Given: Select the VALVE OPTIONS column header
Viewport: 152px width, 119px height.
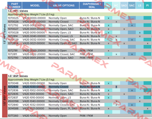Looking at the screenshot, I should [64, 5].
